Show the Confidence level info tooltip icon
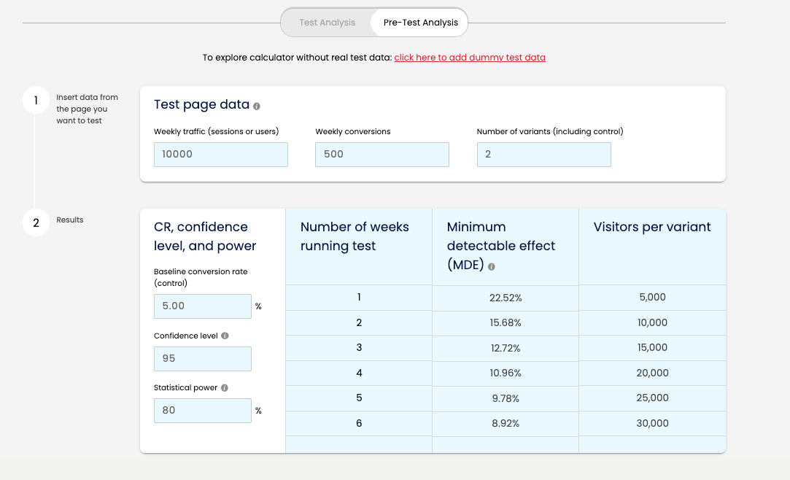The width and height of the screenshot is (790, 480). 225,336
